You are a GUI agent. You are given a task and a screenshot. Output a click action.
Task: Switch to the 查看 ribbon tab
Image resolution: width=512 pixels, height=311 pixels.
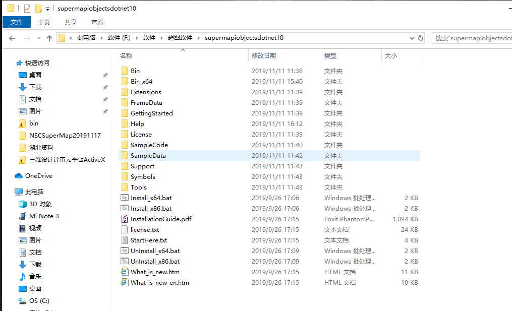click(97, 22)
